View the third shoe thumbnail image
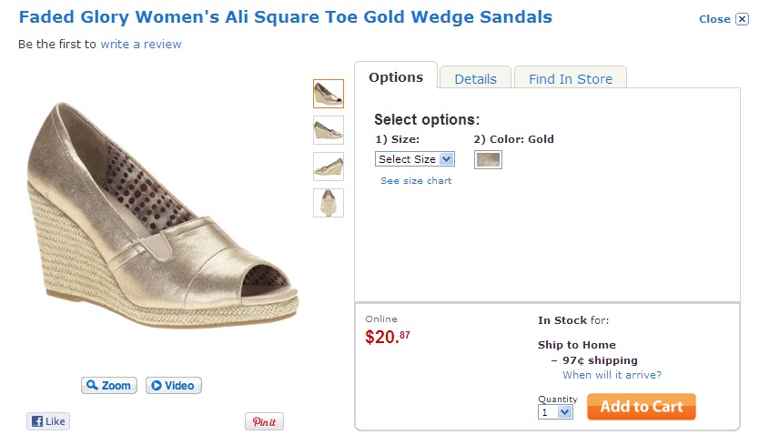 click(328, 167)
